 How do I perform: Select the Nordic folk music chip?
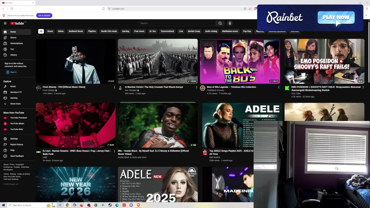(109, 31)
